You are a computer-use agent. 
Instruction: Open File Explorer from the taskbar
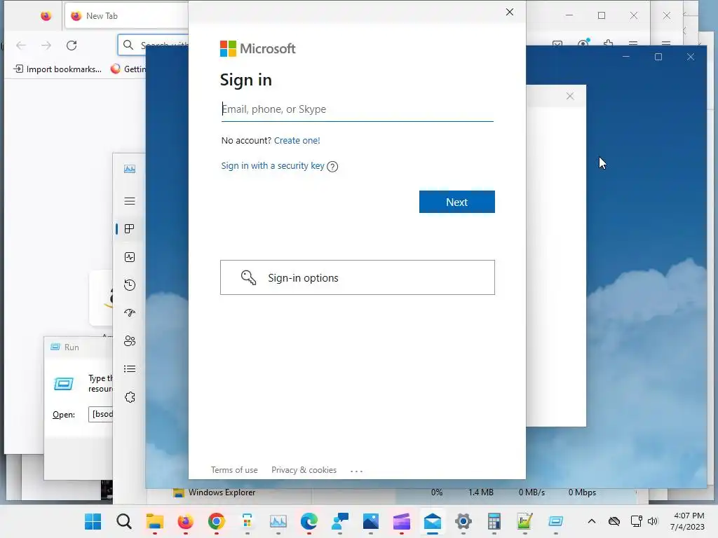point(155,521)
